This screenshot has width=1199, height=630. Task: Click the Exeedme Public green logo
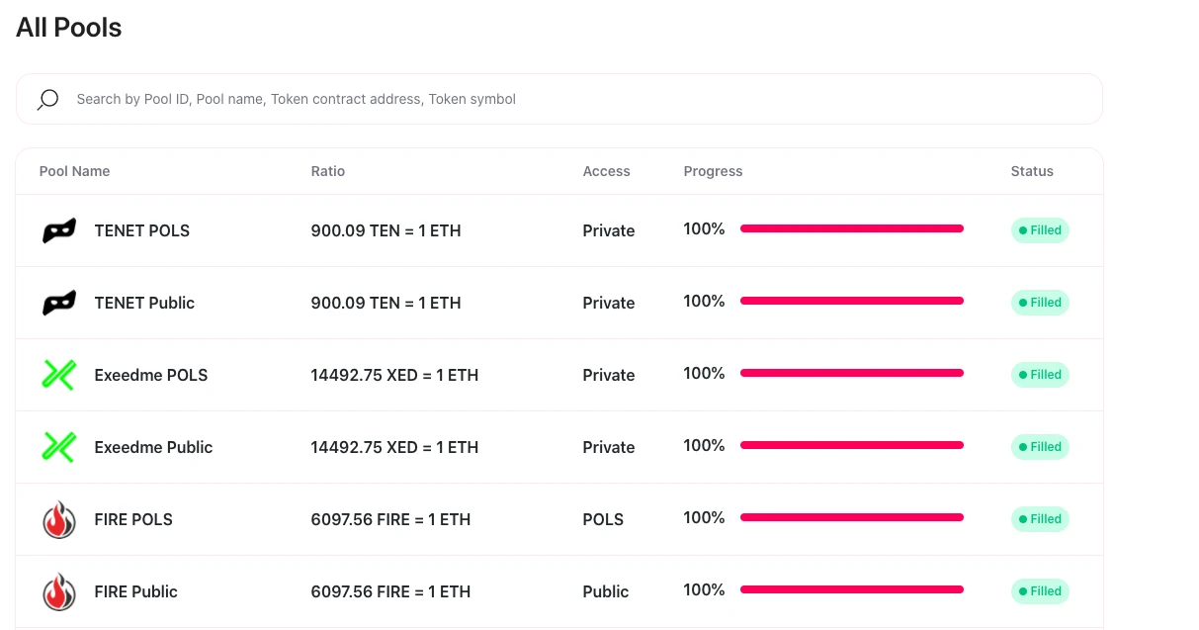(58, 447)
